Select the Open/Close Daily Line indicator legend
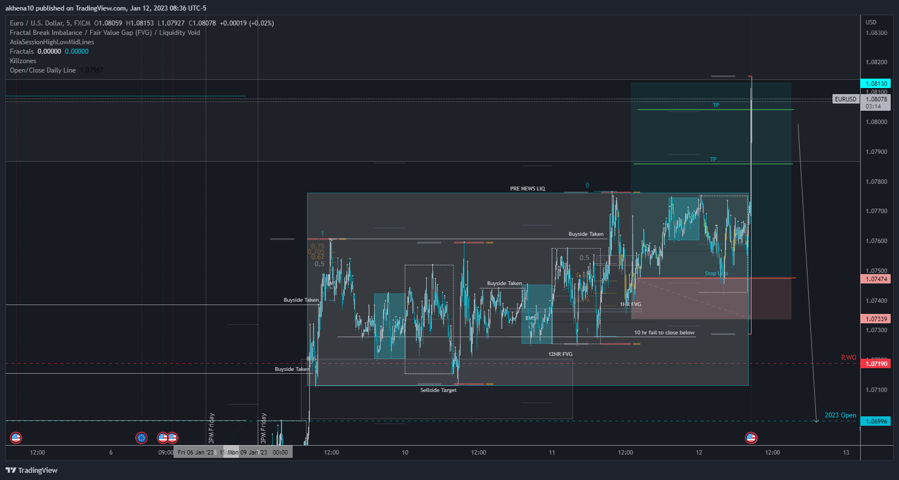This screenshot has width=899, height=480. [43, 70]
